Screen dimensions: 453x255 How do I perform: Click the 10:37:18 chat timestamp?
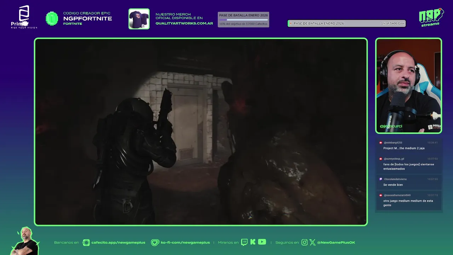click(x=432, y=195)
